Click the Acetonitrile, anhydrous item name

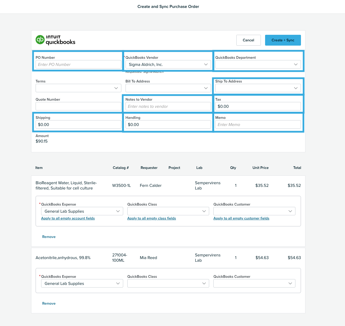pos(63,258)
